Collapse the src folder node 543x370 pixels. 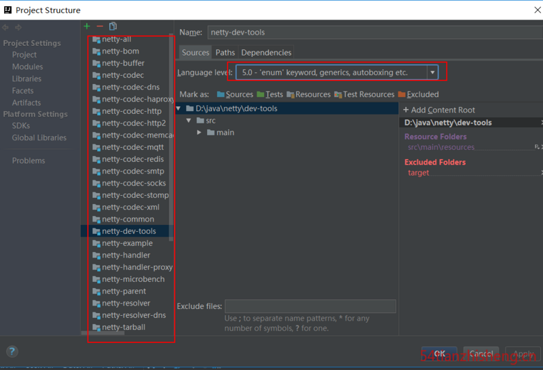pos(189,121)
